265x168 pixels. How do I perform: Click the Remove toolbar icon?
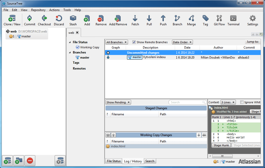101,20
